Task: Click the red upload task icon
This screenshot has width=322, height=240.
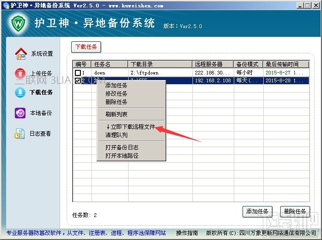Action: [20, 74]
